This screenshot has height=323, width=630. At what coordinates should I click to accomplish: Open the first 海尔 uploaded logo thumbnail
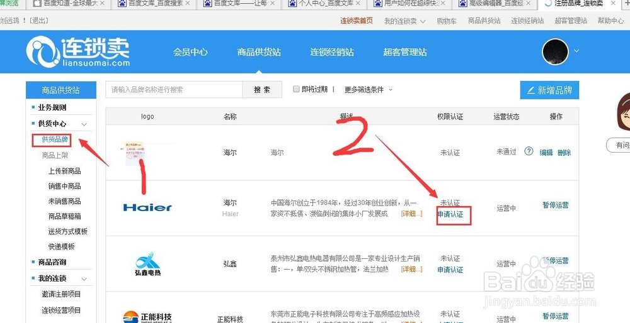click(137, 153)
